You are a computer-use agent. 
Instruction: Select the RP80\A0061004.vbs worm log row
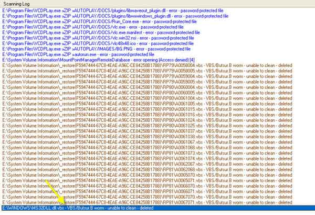pos(147,98)
